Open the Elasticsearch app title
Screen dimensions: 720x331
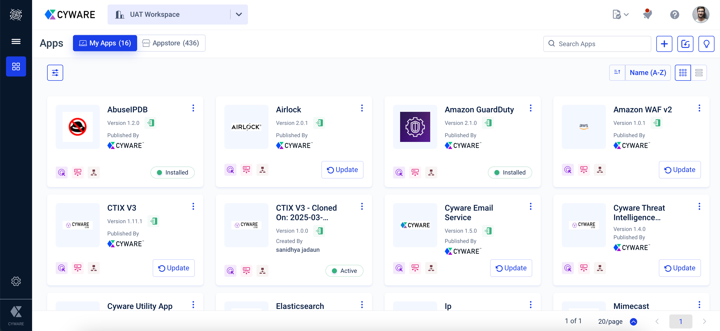300,306
